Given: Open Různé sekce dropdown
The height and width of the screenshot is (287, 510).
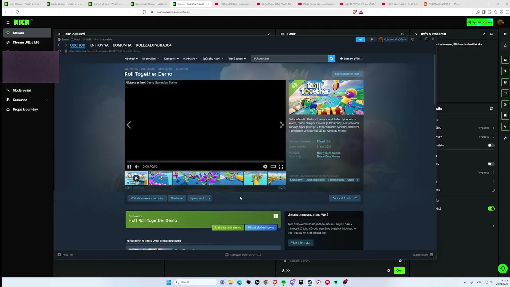Looking at the screenshot, I should point(237,59).
